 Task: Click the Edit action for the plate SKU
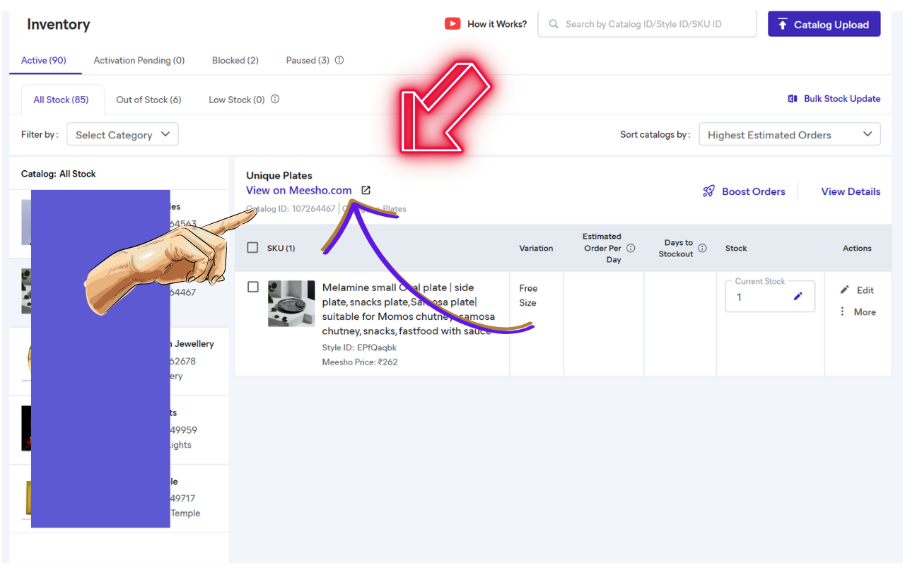coord(857,290)
